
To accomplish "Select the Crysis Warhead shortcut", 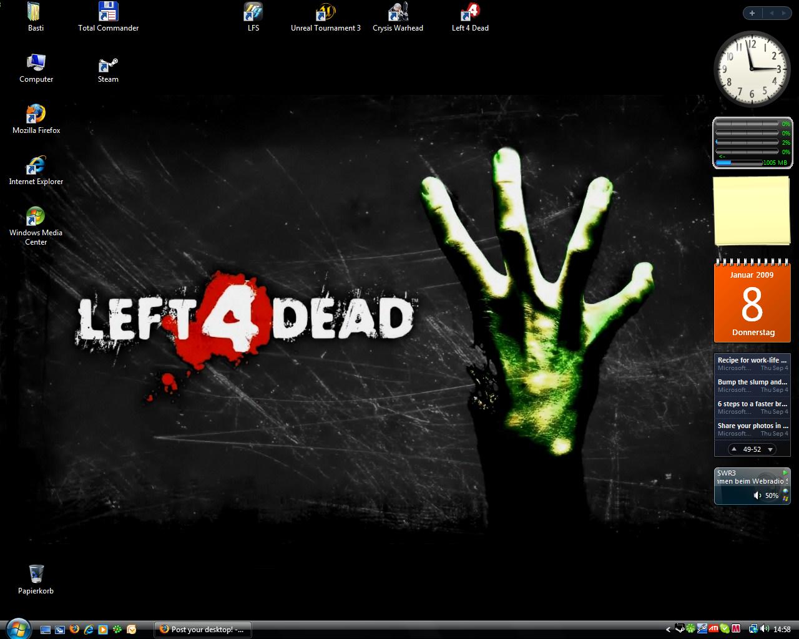I will [398, 17].
